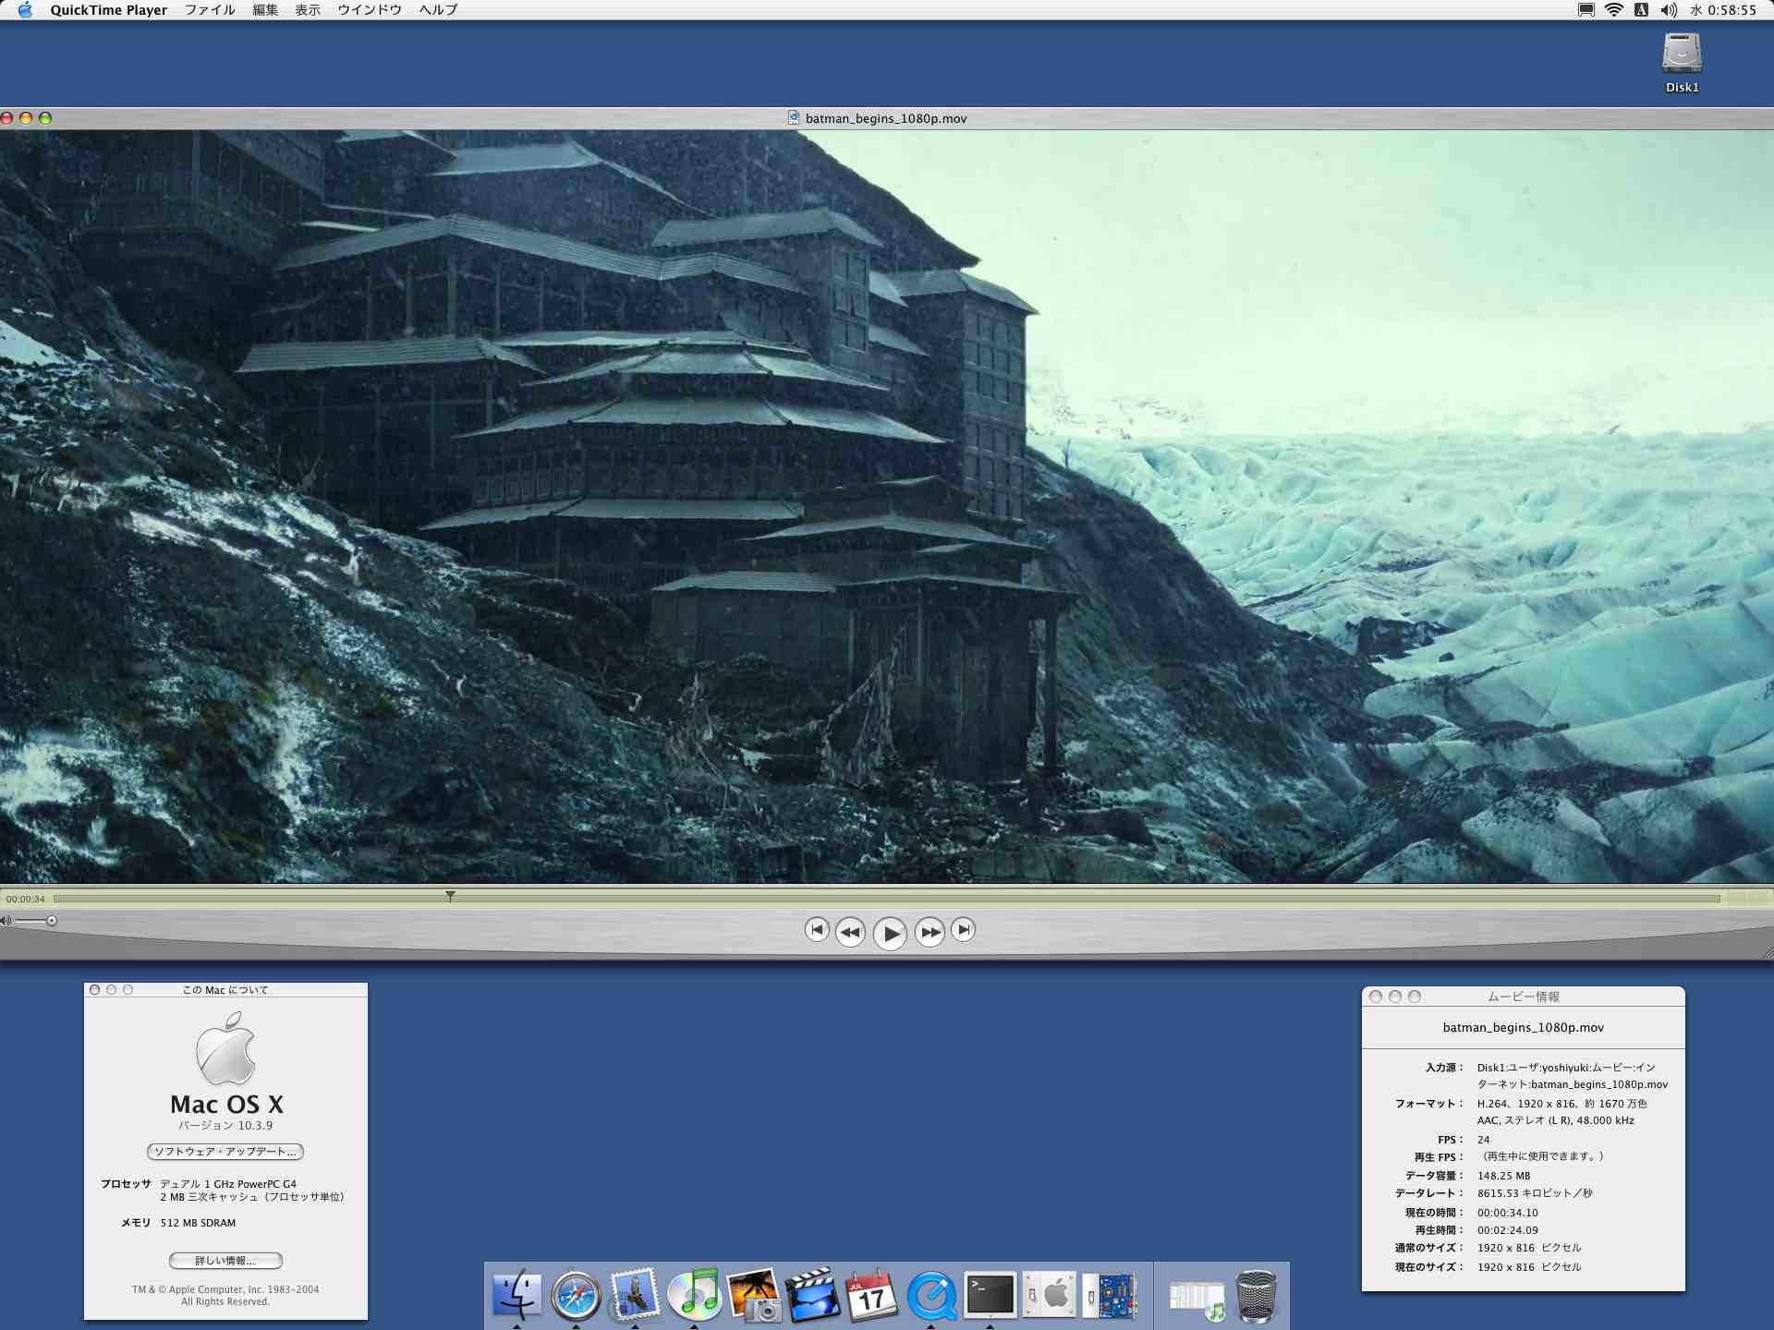Click the video frame in player
Screen dimensions: 1774x1330
887,506
